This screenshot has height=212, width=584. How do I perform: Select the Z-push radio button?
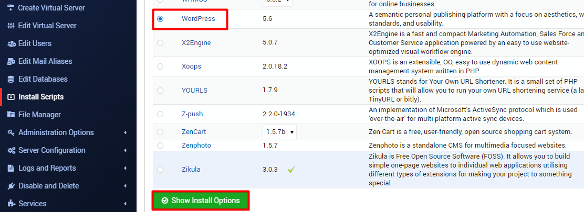(x=160, y=114)
